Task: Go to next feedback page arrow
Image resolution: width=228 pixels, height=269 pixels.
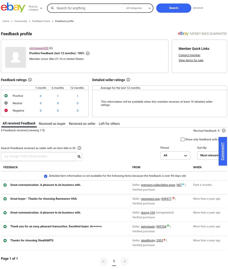Action: coord(124,261)
